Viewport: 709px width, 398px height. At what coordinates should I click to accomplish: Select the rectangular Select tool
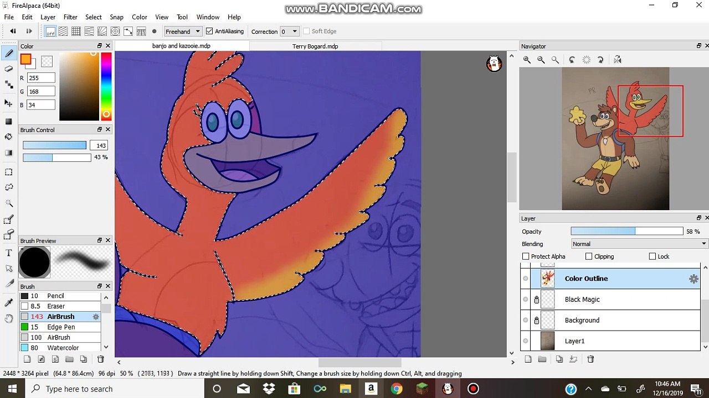pyautogui.click(x=9, y=172)
